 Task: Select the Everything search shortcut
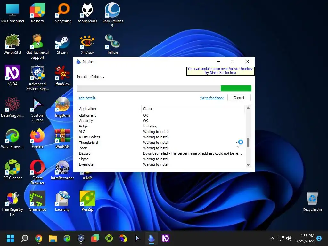click(62, 13)
